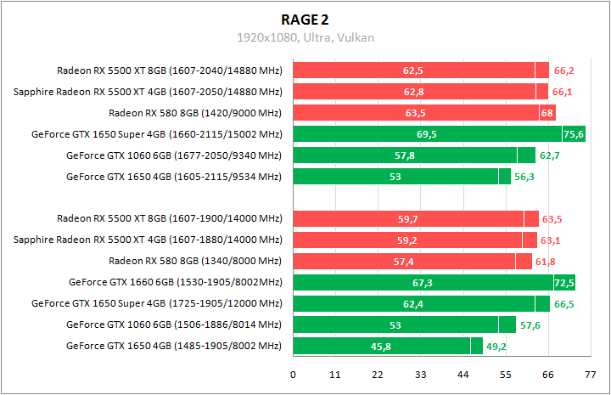The image size is (611, 395).
Task: Click the red bar value 62,8
Action: (413, 92)
